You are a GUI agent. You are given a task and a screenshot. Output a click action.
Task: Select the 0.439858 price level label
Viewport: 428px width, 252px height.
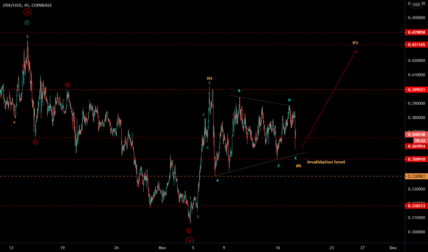coord(416,32)
